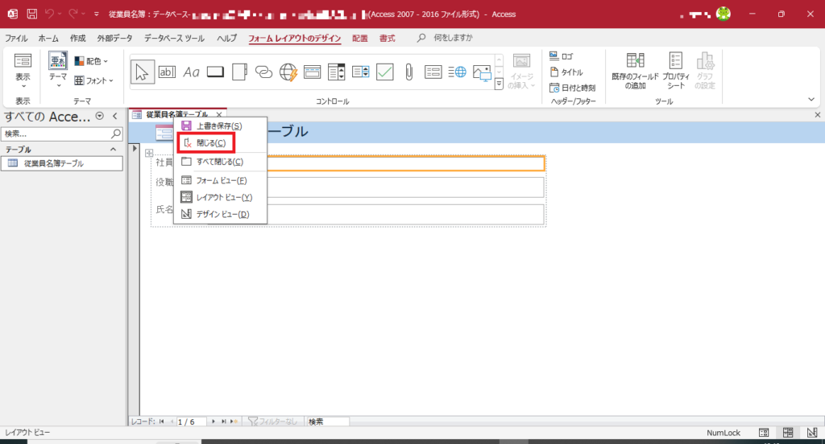Open the 配置 ribbon tab
Image resolution: width=825 pixels, height=444 pixels.
(359, 38)
